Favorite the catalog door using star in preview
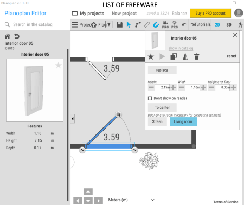Image resolution: width=244 pixels, height=205 pixels. (x=59, y=65)
